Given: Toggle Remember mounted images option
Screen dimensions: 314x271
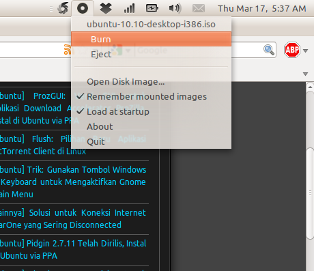Looking at the screenshot, I should (151, 96).
